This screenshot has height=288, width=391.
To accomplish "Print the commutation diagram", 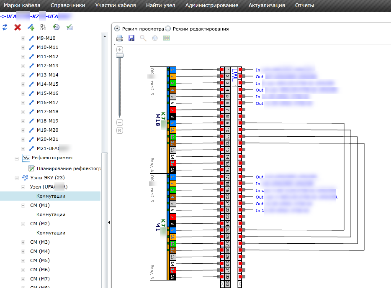I will 120,38.
